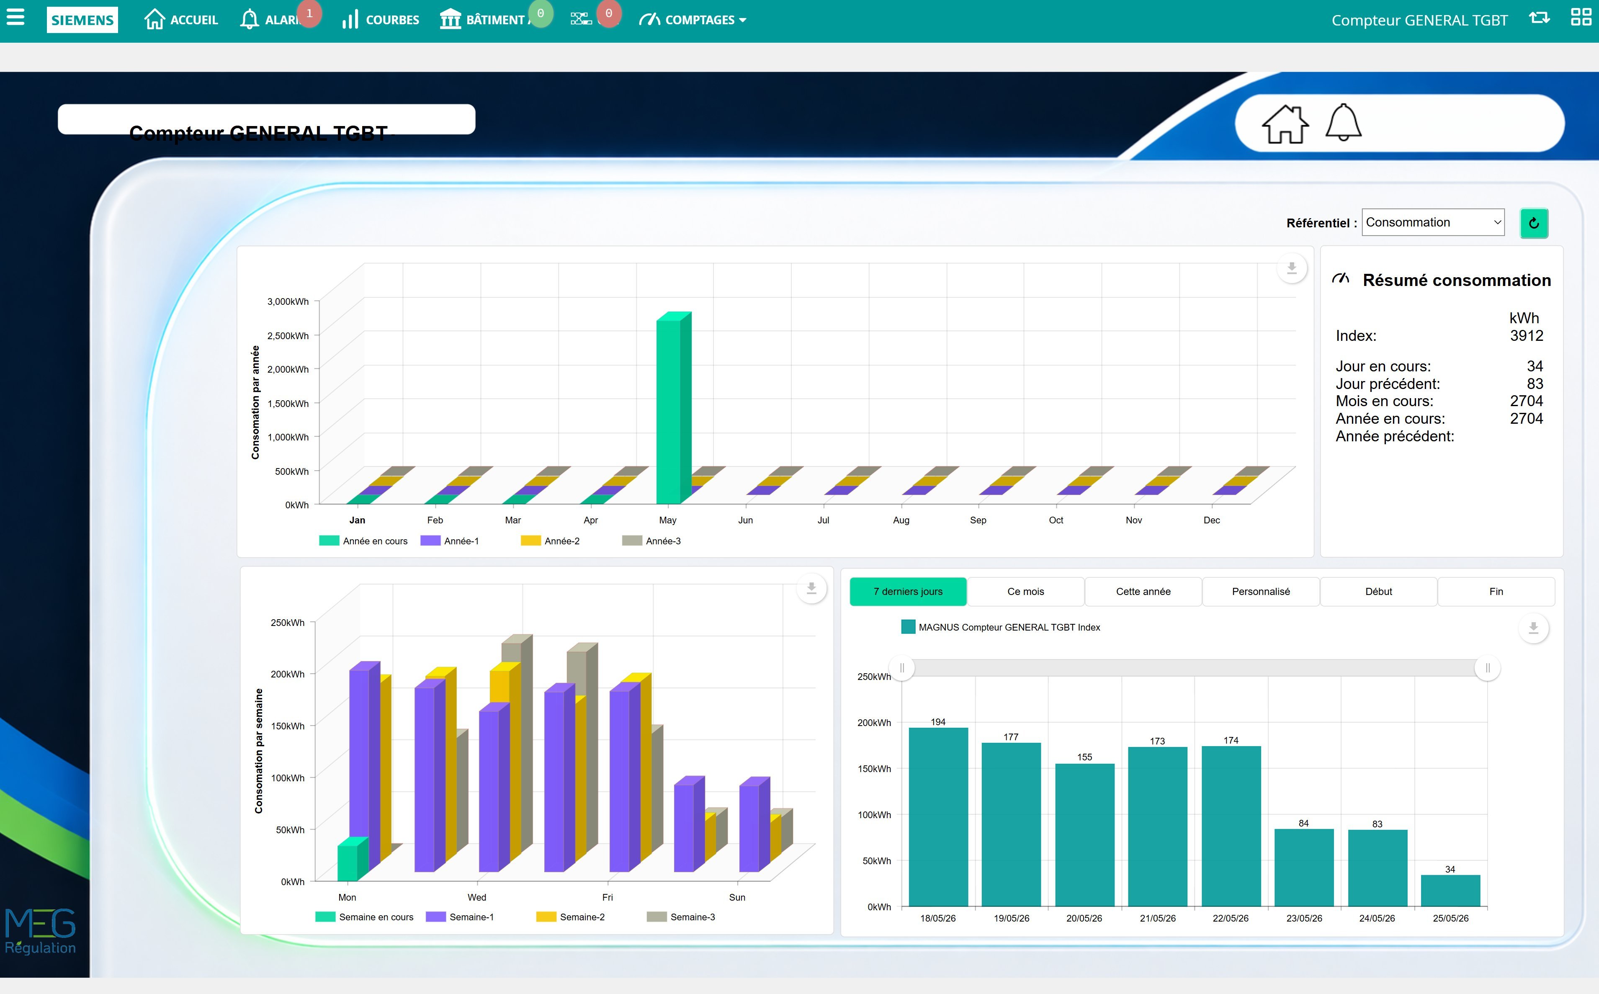Open the COMPTAGES dropdown menu
This screenshot has height=994, width=1599.
[x=693, y=20]
